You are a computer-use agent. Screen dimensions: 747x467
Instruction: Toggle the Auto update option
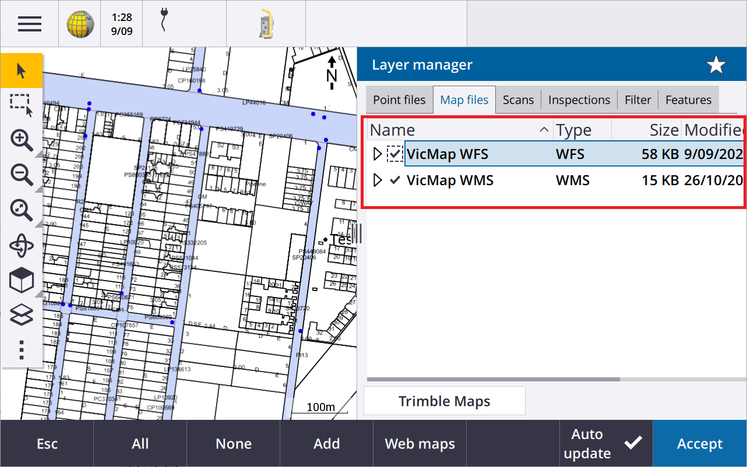[606, 444]
